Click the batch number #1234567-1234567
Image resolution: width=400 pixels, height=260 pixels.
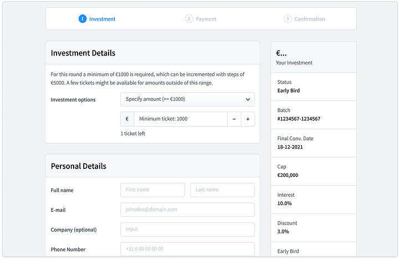(x=299, y=119)
